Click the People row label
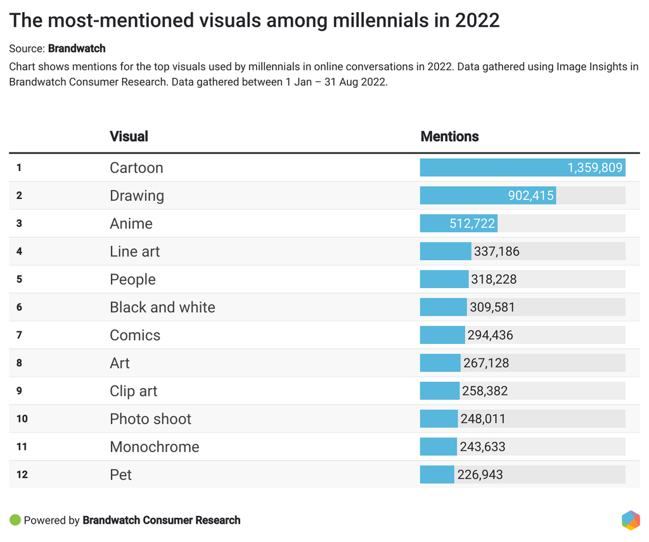This screenshot has height=542, width=649. (x=132, y=279)
